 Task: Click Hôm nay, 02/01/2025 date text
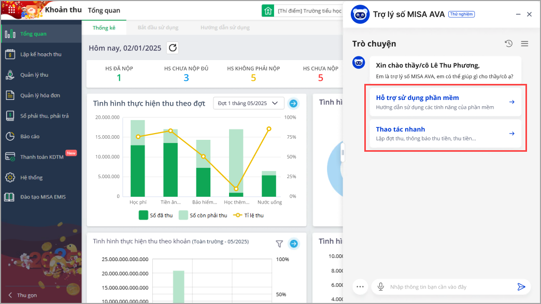125,48
